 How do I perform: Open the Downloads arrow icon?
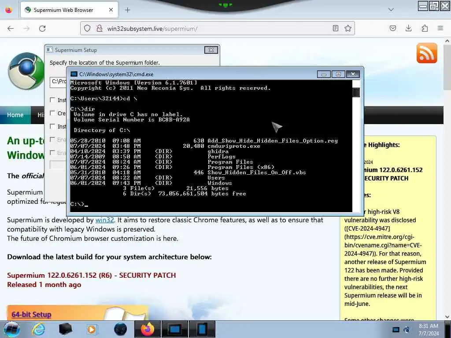[408, 28]
